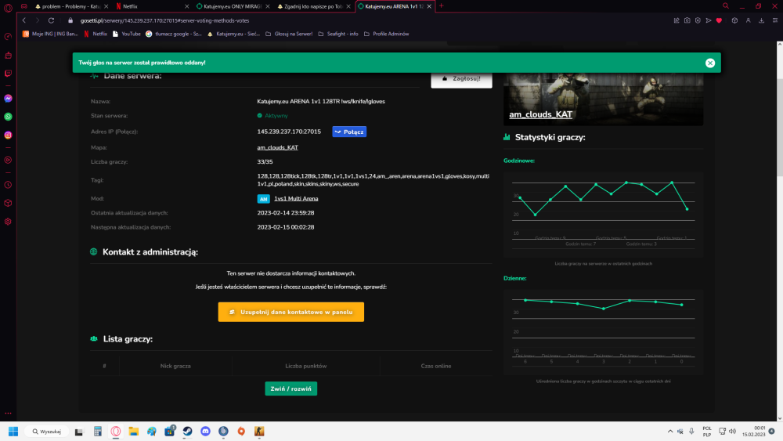Open a new tab with plus
This screenshot has width=783, height=441.
[441, 6]
